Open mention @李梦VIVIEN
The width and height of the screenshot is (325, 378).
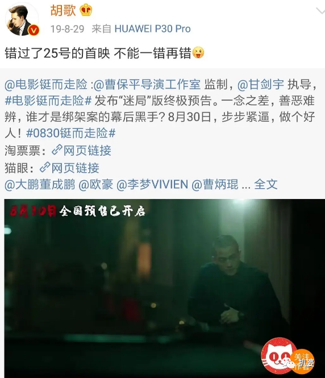coord(152,185)
